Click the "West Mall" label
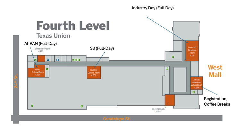This screenshot has width=231, height=130. 215,71
